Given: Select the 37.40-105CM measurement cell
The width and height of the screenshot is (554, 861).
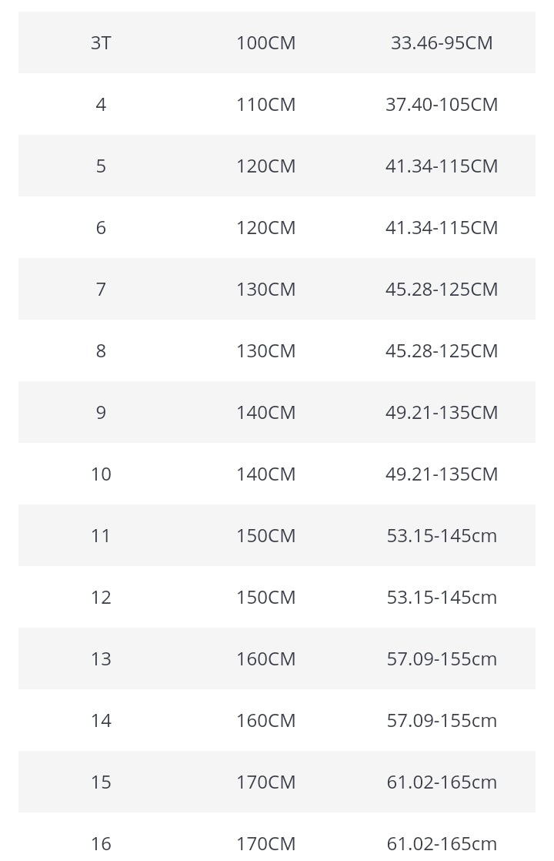Looking at the screenshot, I should [x=442, y=105].
